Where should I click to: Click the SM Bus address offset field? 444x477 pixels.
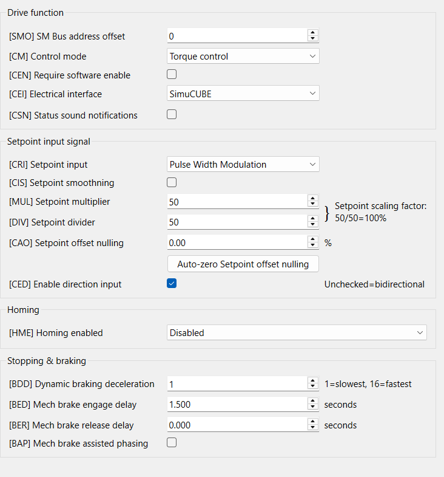[x=237, y=36]
